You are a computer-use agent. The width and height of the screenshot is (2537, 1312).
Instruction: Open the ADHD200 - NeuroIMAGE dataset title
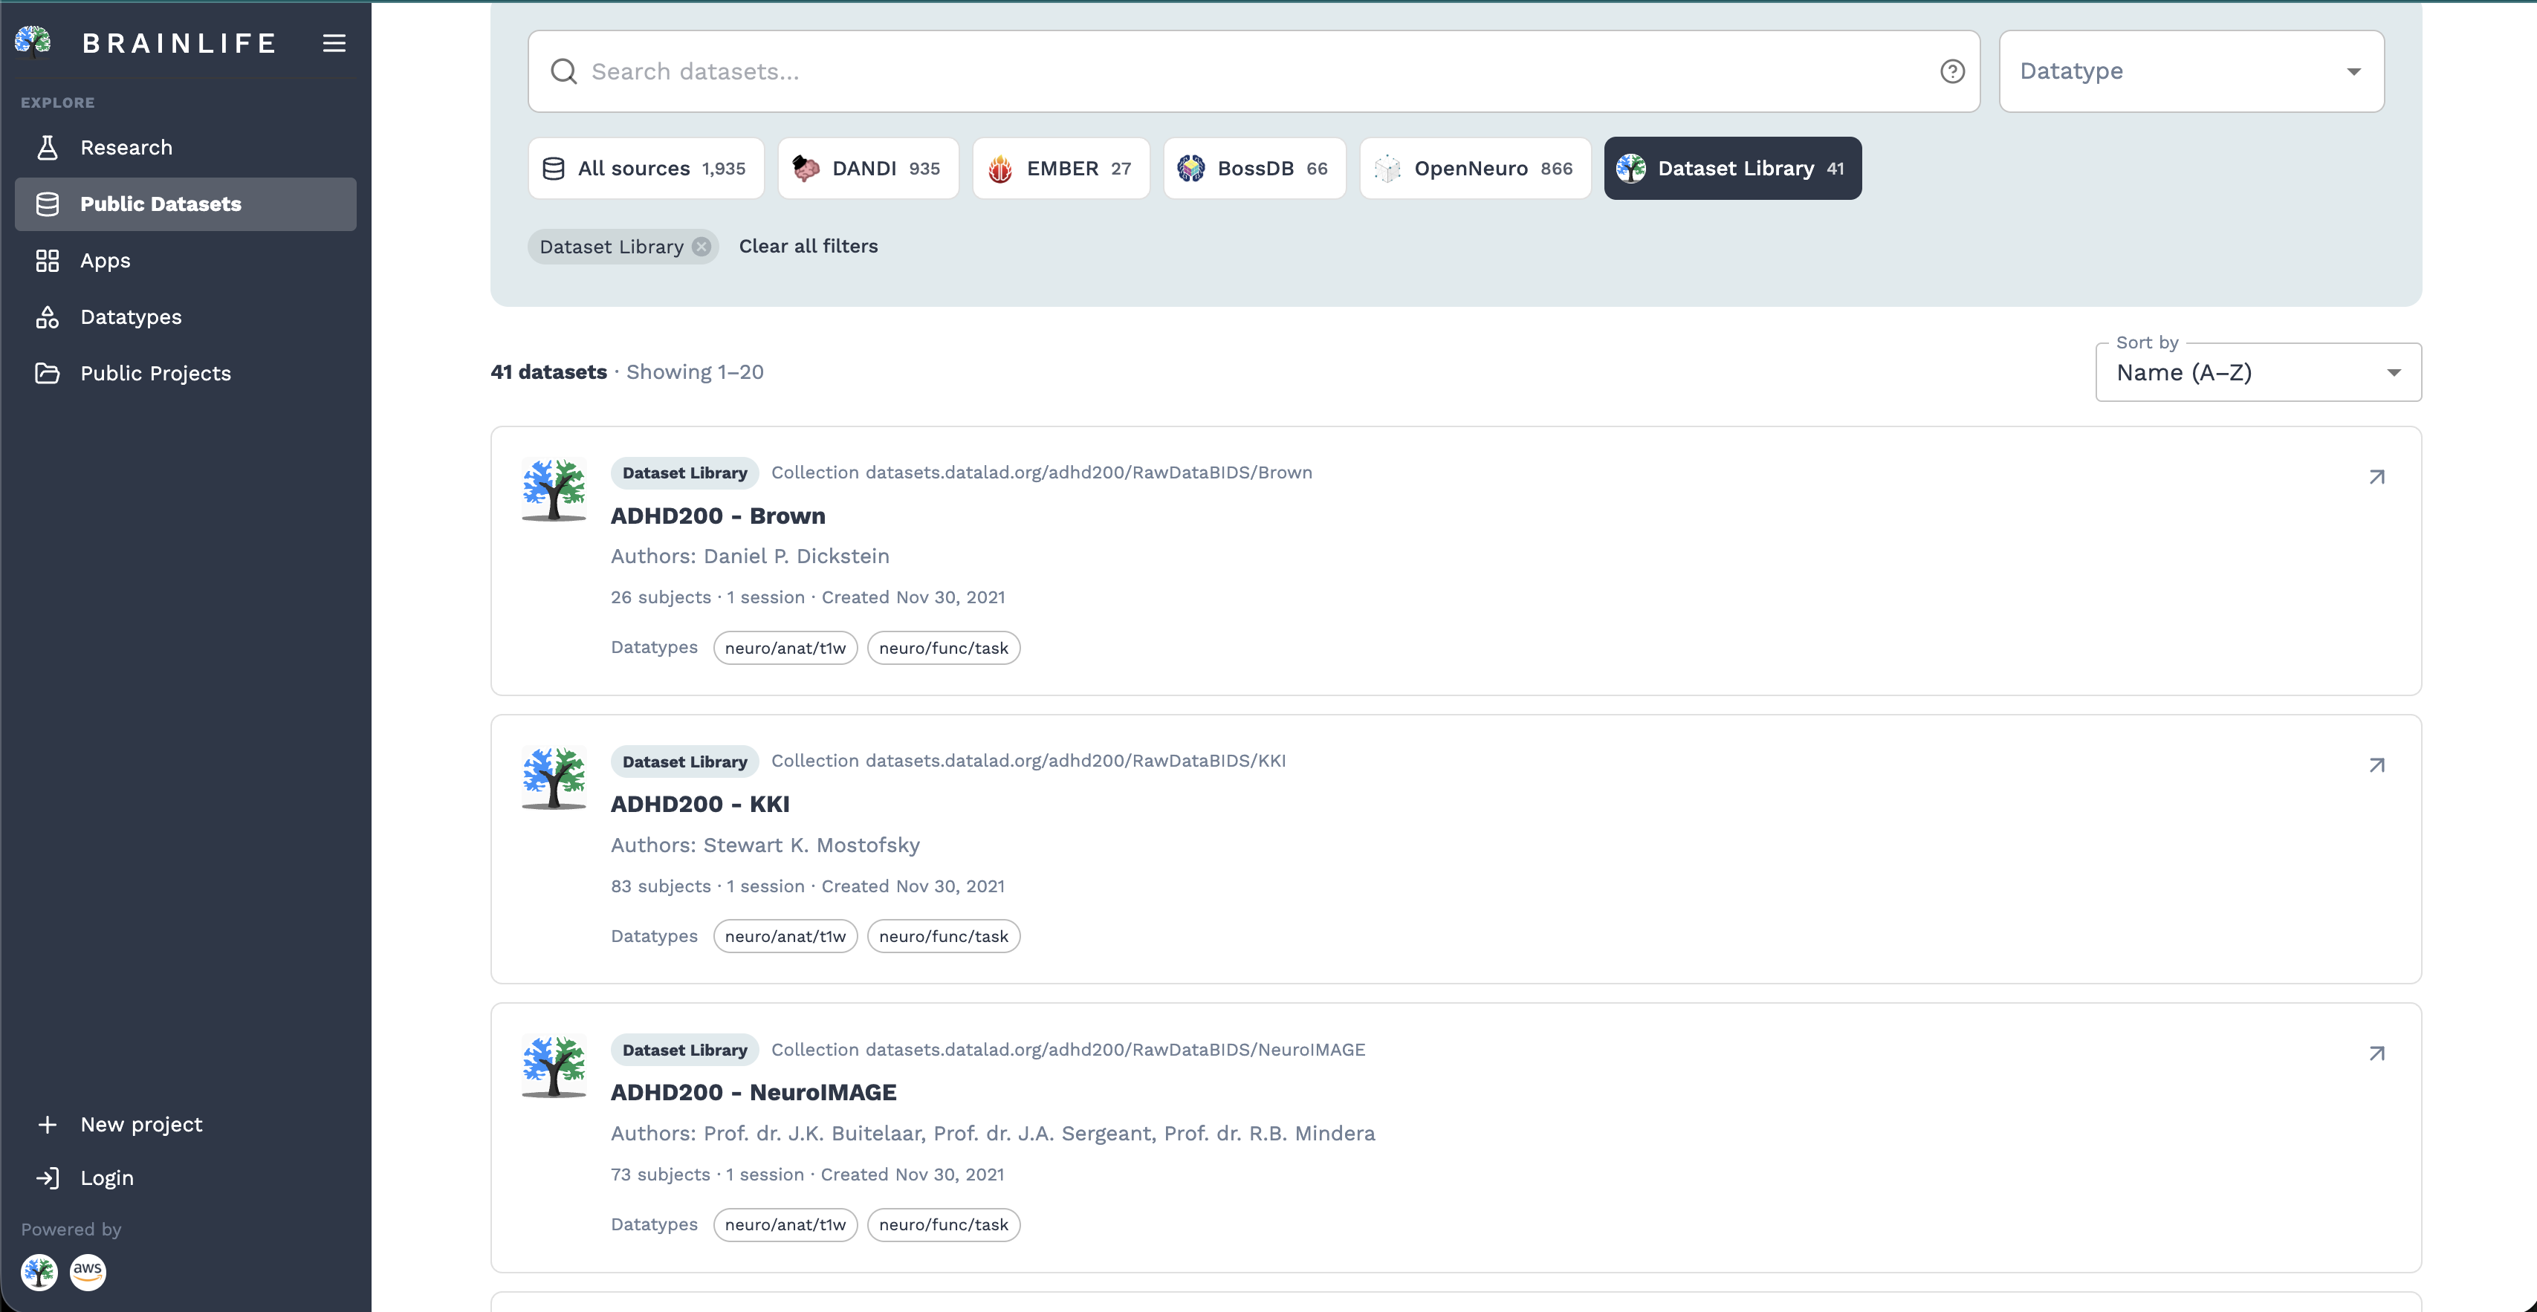click(753, 1093)
